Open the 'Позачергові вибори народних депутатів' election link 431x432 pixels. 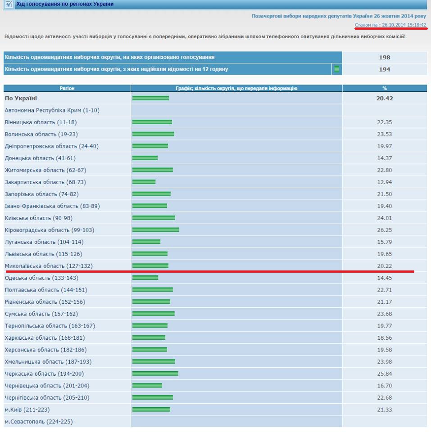[x=339, y=16]
